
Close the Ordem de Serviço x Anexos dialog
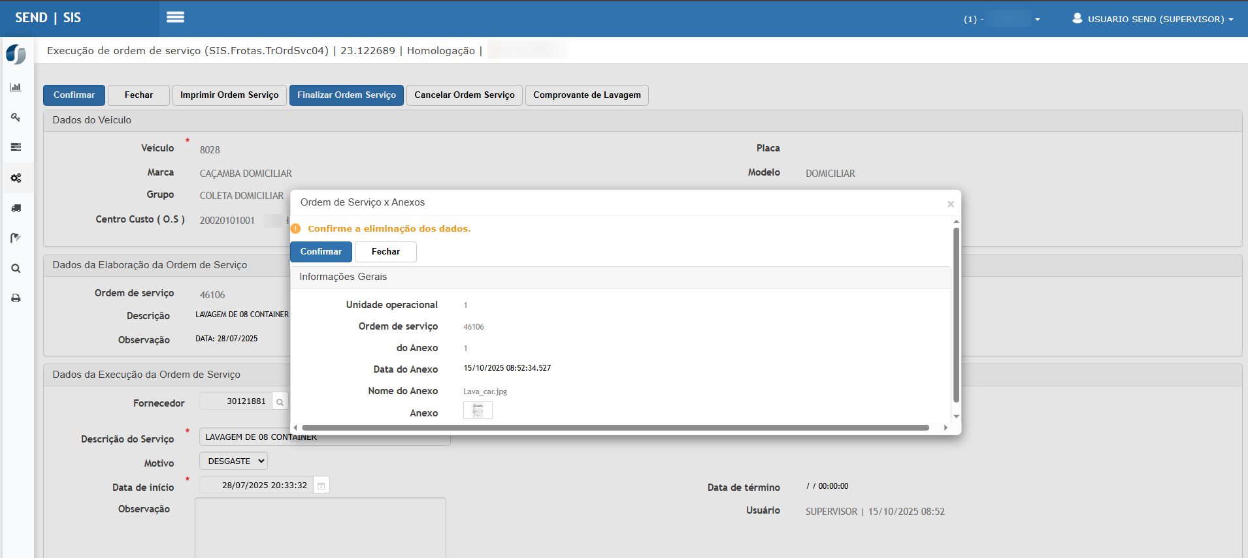click(x=951, y=204)
